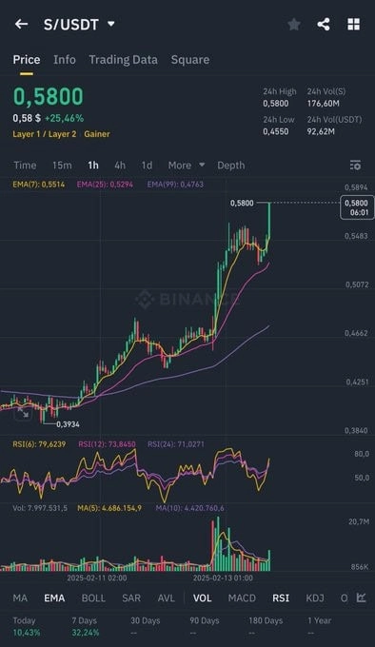This screenshot has width=375, height=647.
Task: Select the 4h timeframe
Action: (x=120, y=165)
